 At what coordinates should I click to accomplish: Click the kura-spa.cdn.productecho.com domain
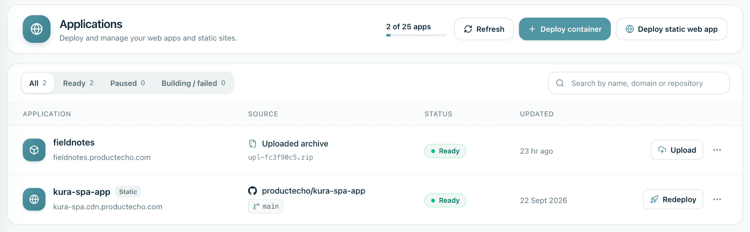[x=108, y=207]
